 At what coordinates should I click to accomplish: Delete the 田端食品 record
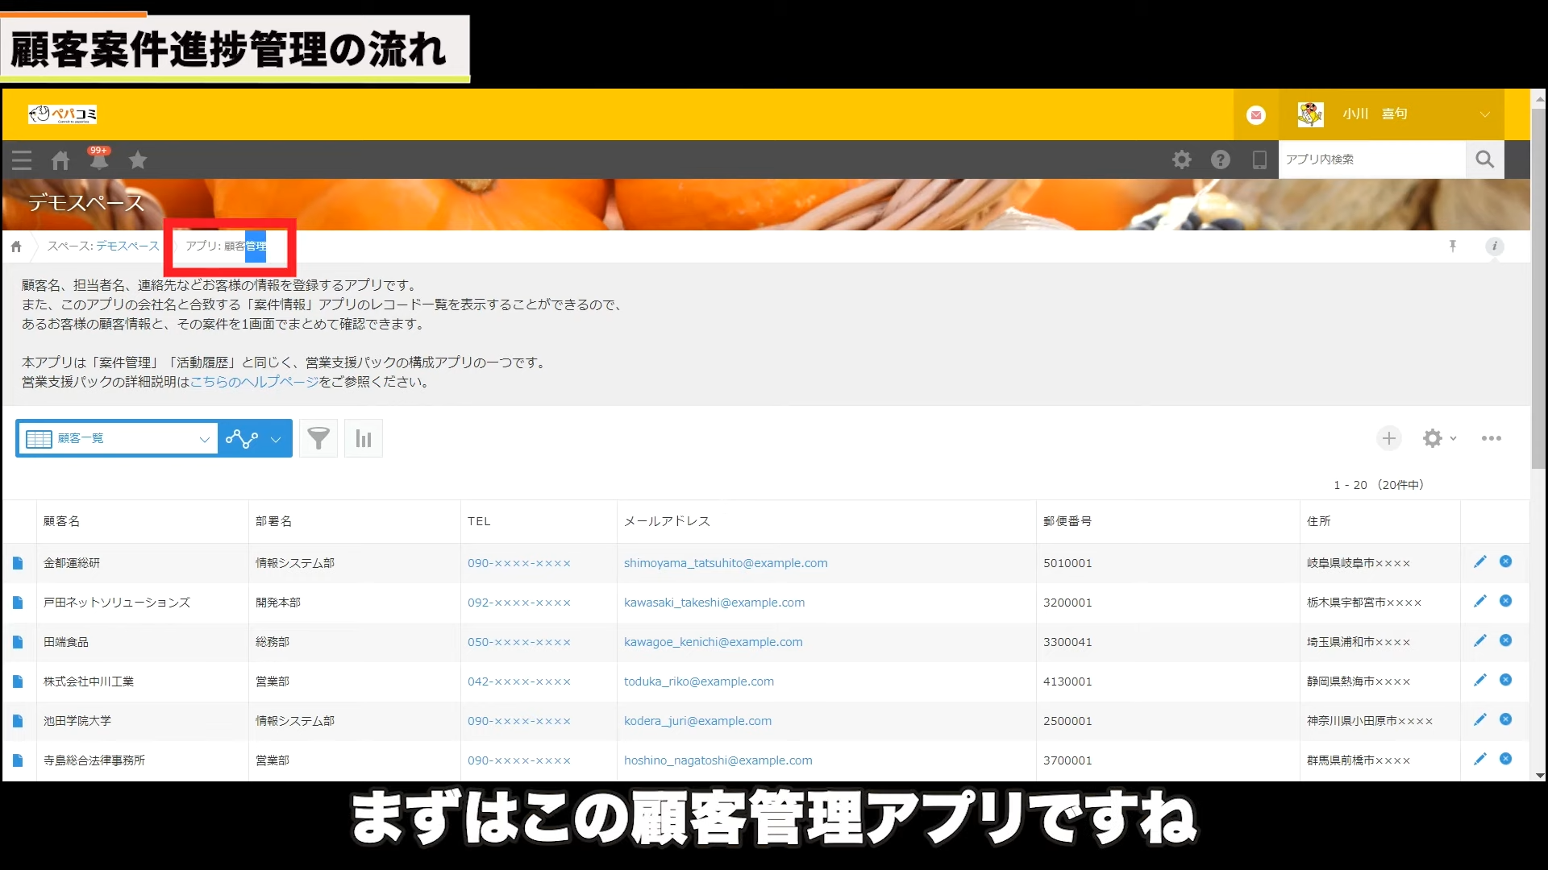coord(1505,640)
